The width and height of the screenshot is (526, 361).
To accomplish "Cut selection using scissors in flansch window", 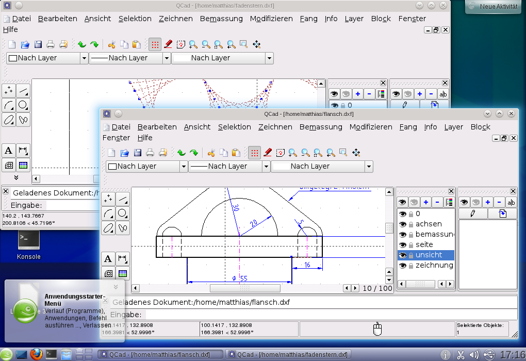I will (211, 153).
